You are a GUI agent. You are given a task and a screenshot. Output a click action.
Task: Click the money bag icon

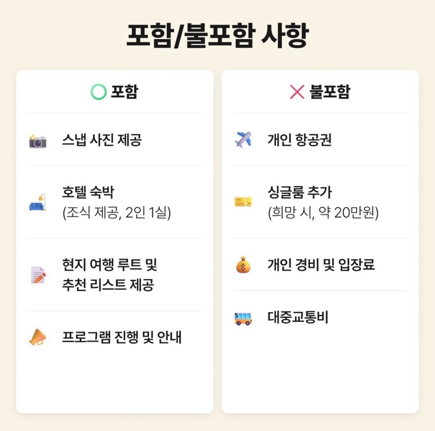point(243,265)
